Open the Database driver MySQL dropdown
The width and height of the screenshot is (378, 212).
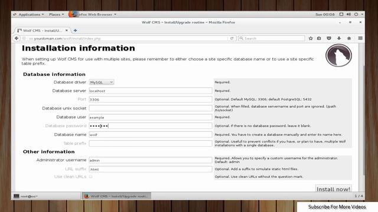point(101,82)
